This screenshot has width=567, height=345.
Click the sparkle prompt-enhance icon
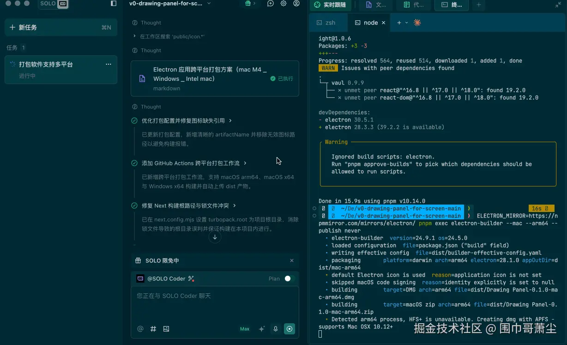(262, 329)
